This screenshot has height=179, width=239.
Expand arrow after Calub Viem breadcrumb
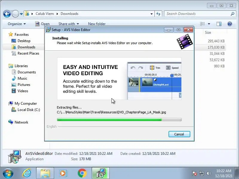click(x=57, y=14)
